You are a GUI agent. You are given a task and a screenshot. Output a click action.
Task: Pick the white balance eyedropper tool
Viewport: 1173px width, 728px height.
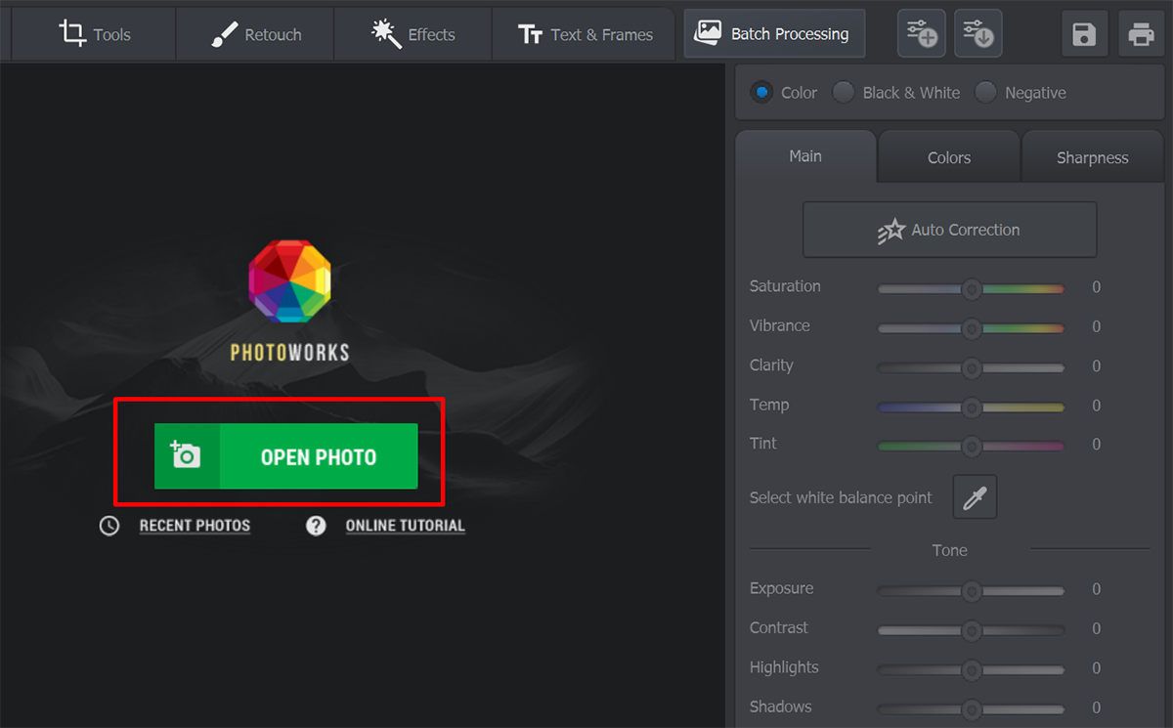coord(975,498)
